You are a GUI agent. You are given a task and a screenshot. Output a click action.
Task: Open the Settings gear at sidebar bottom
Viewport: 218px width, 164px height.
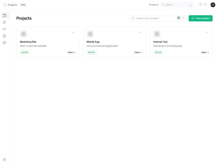tap(5, 159)
